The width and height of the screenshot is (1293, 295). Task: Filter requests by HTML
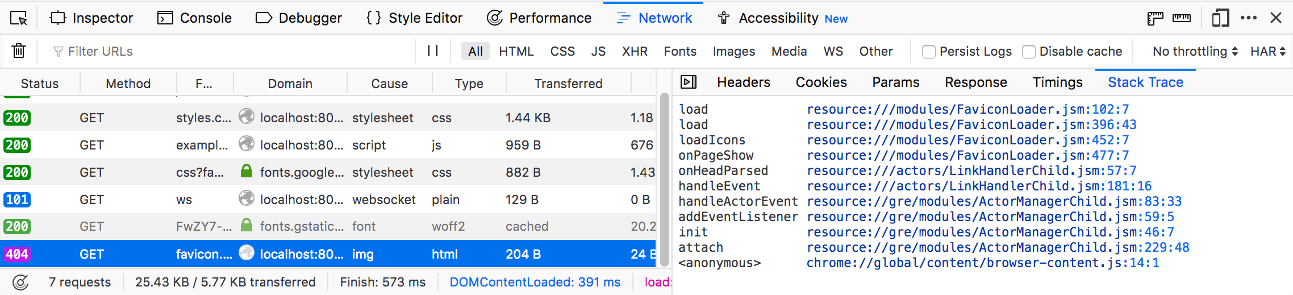516,51
